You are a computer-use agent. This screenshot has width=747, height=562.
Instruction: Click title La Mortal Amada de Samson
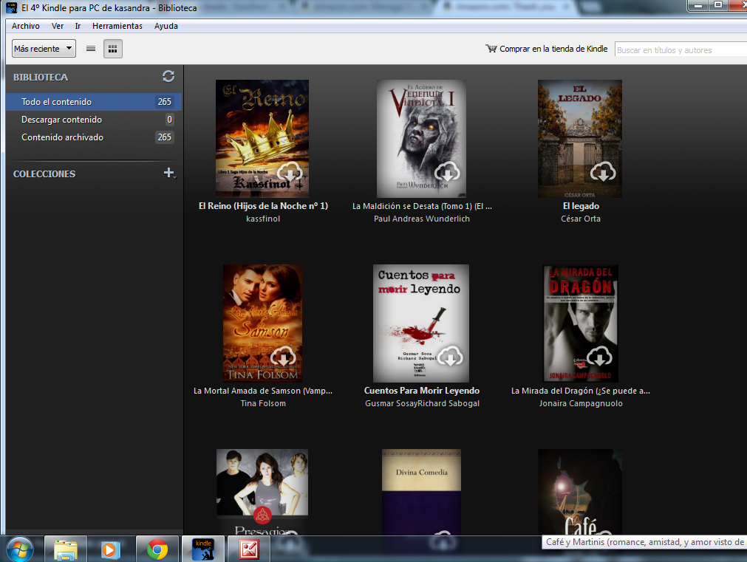[x=263, y=391]
